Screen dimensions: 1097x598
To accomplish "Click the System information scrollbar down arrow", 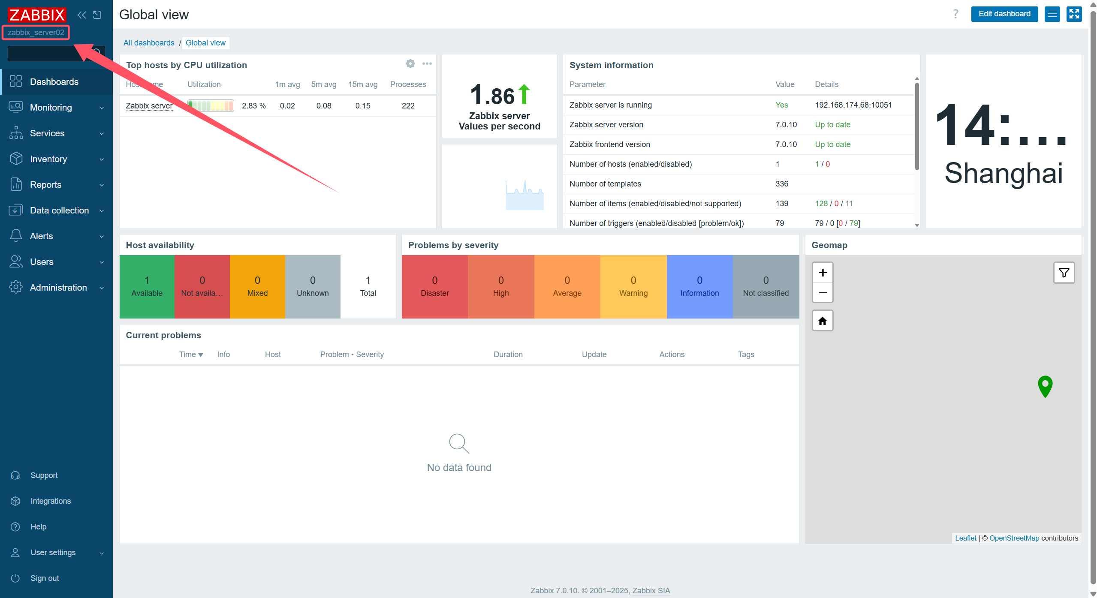I will 917,225.
